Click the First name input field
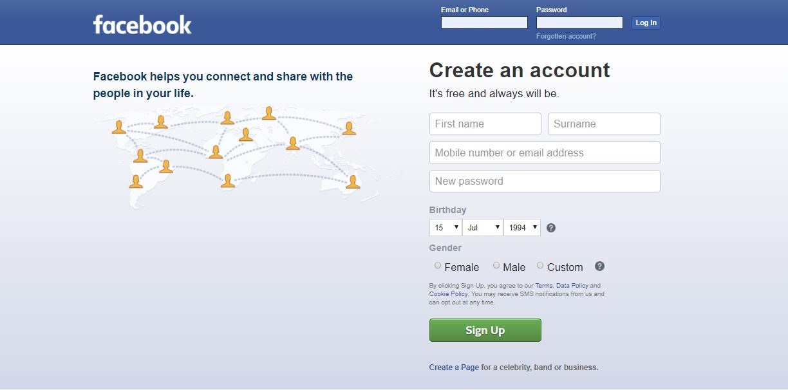This screenshot has height=390, width=788. (x=485, y=124)
